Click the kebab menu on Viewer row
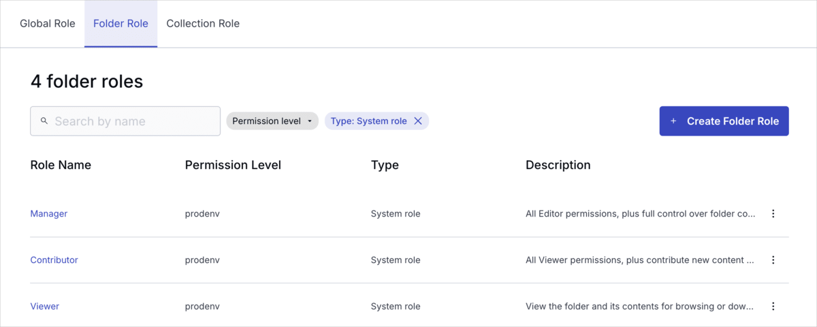 click(773, 307)
